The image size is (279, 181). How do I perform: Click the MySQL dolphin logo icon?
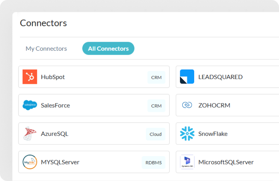(30, 162)
